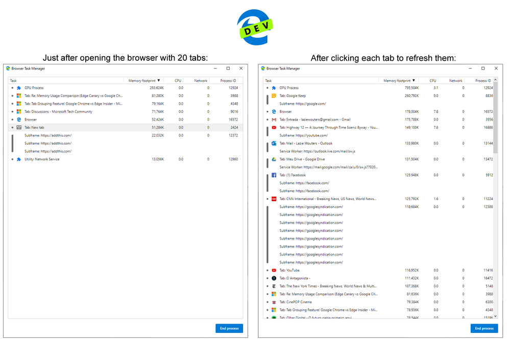The image size is (510, 340).
Task: Click 293,624K memory value in left window
Action: click(x=157, y=88)
